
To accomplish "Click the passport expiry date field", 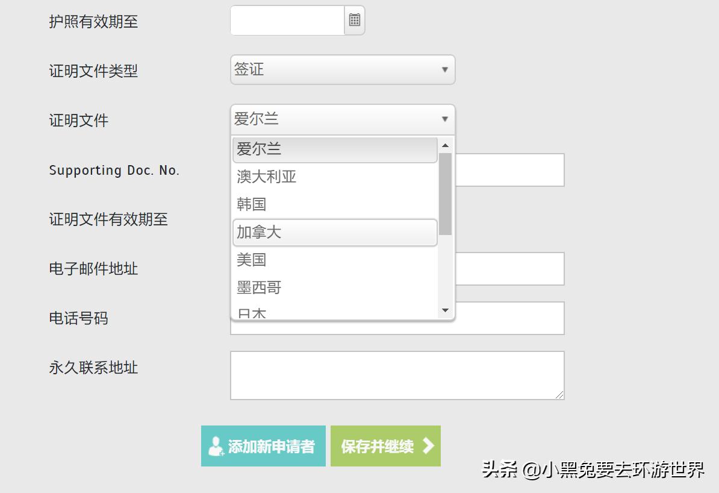I will (x=287, y=20).
